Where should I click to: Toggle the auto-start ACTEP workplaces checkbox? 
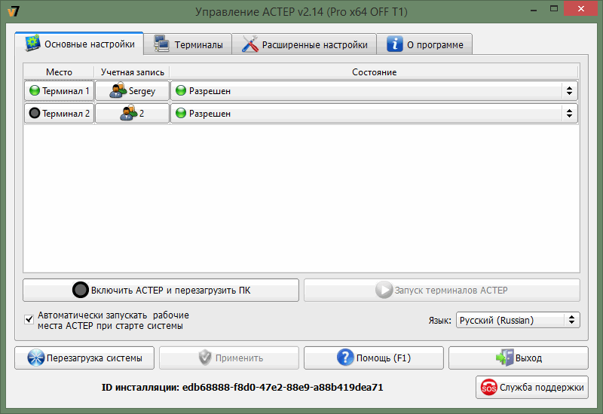(x=29, y=320)
